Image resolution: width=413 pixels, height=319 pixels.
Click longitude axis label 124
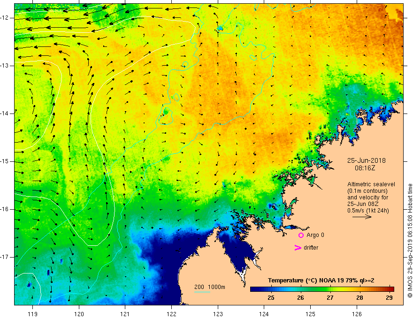tap(264, 314)
